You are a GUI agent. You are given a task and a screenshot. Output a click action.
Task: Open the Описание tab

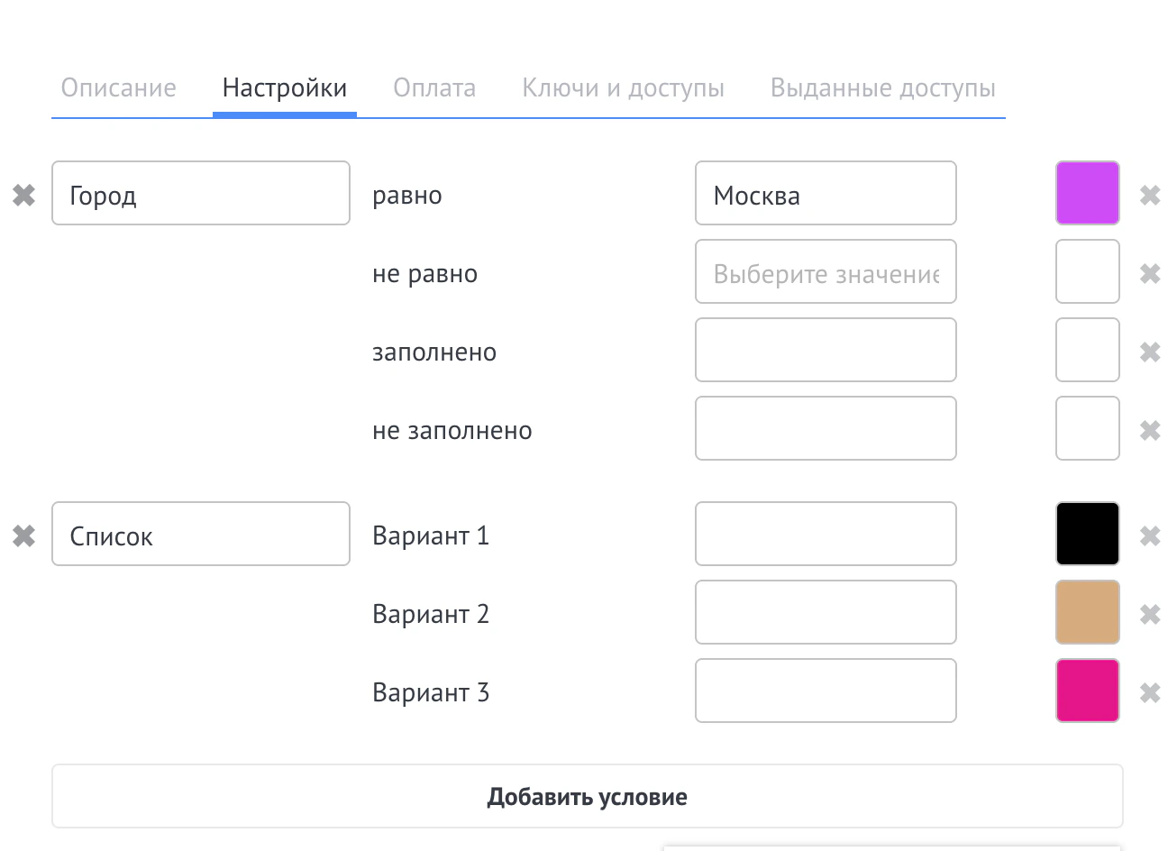(x=118, y=88)
